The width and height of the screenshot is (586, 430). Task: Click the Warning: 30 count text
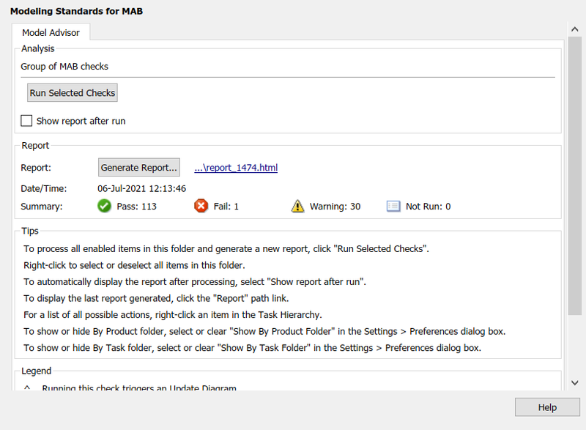tap(335, 207)
